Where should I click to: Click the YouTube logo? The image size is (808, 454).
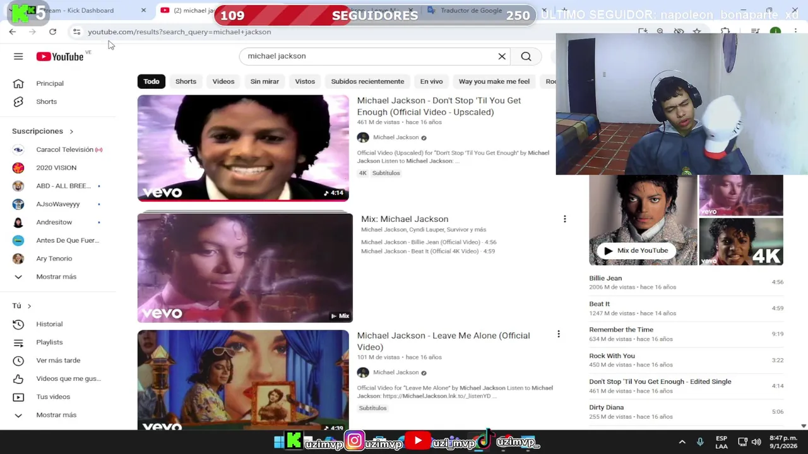point(60,56)
